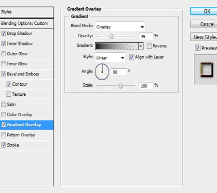Click the New Style button
Screen dimensions: 217x193
pos(203,37)
